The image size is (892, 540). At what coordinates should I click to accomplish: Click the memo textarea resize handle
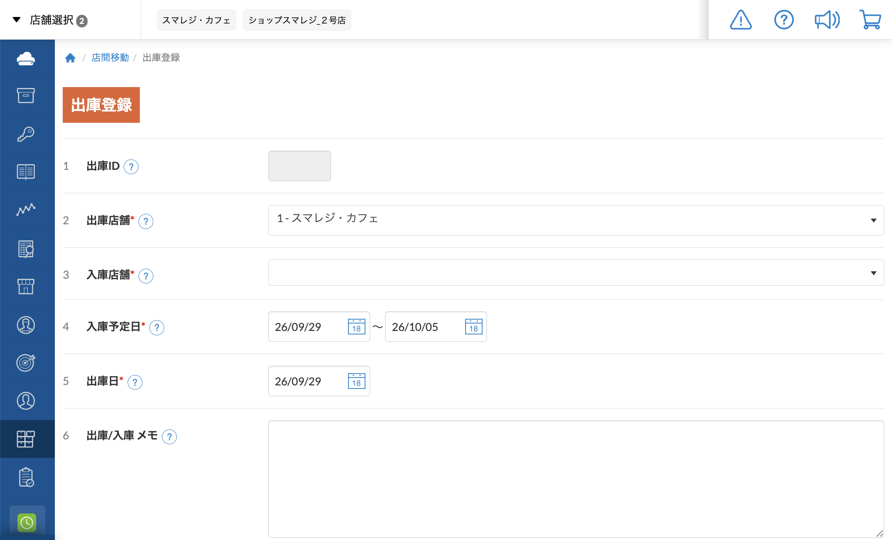coord(880,533)
